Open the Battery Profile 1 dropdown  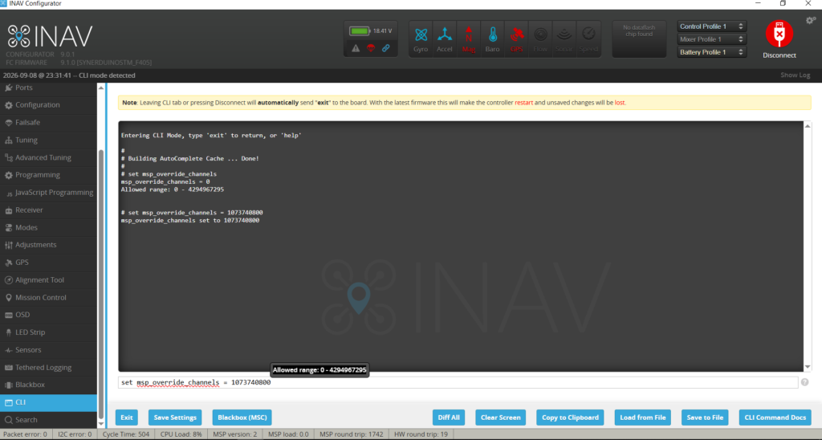pyautogui.click(x=711, y=52)
